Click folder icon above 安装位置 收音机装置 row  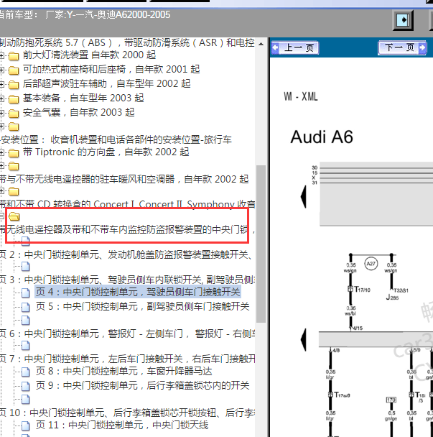click(x=14, y=126)
